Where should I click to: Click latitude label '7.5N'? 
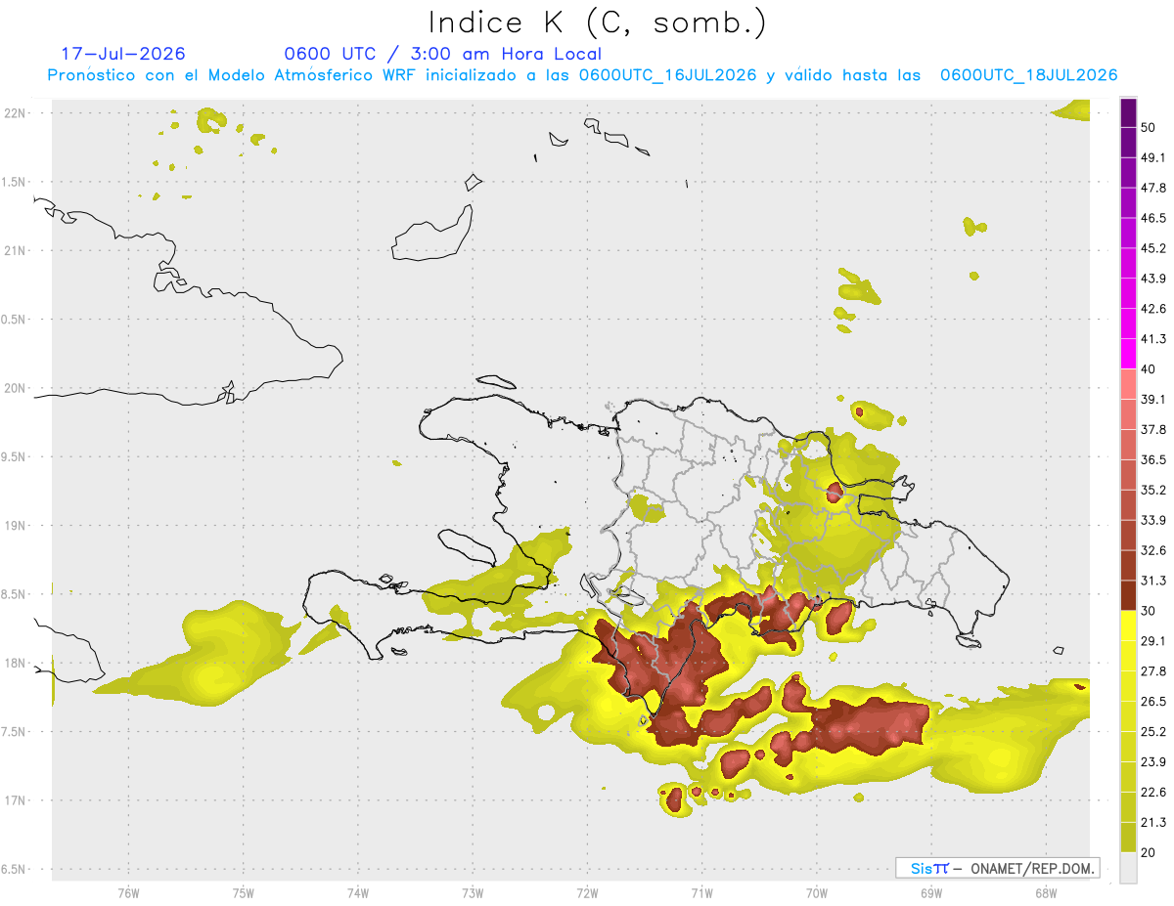click(15, 732)
